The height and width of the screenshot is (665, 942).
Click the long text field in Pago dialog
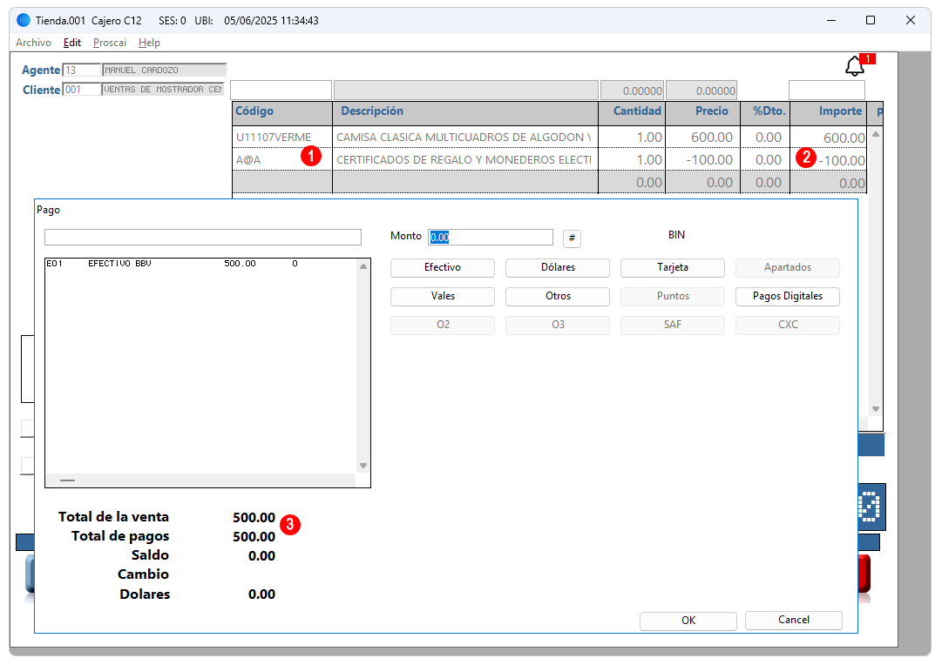pyautogui.click(x=203, y=237)
